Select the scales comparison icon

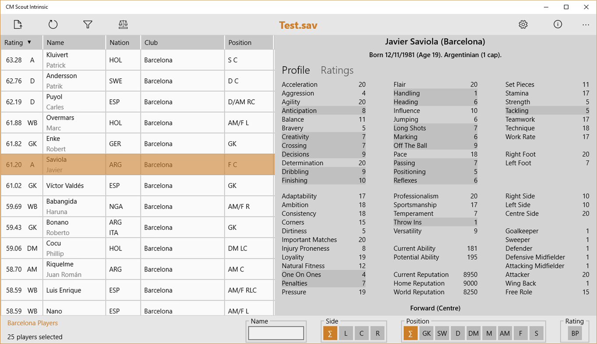coord(123,24)
